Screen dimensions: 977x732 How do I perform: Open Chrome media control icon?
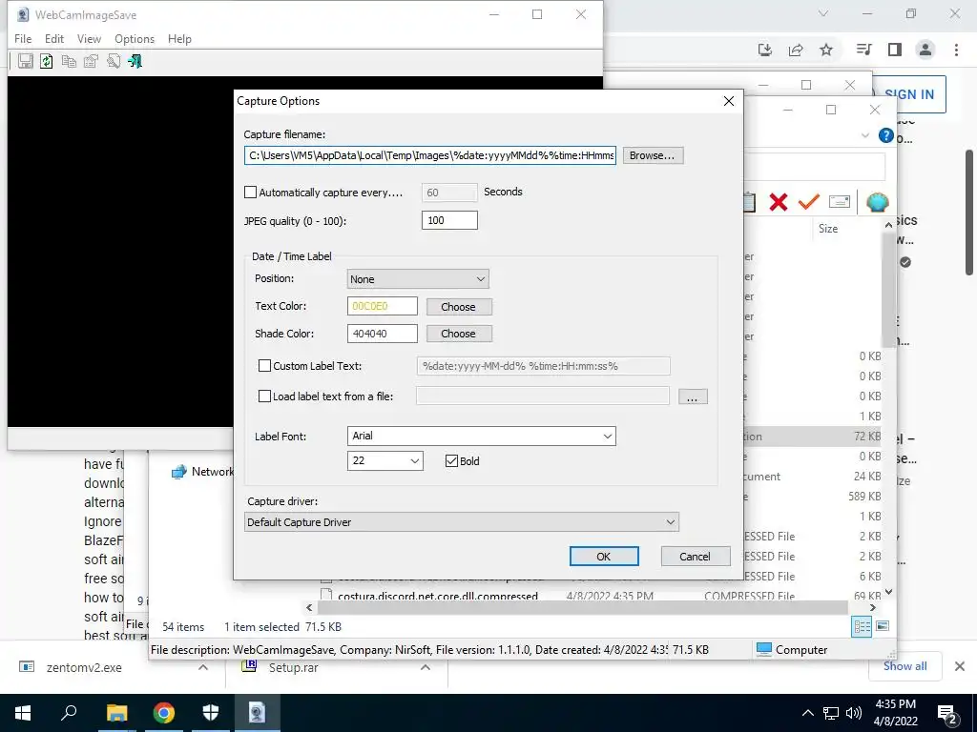(863, 50)
